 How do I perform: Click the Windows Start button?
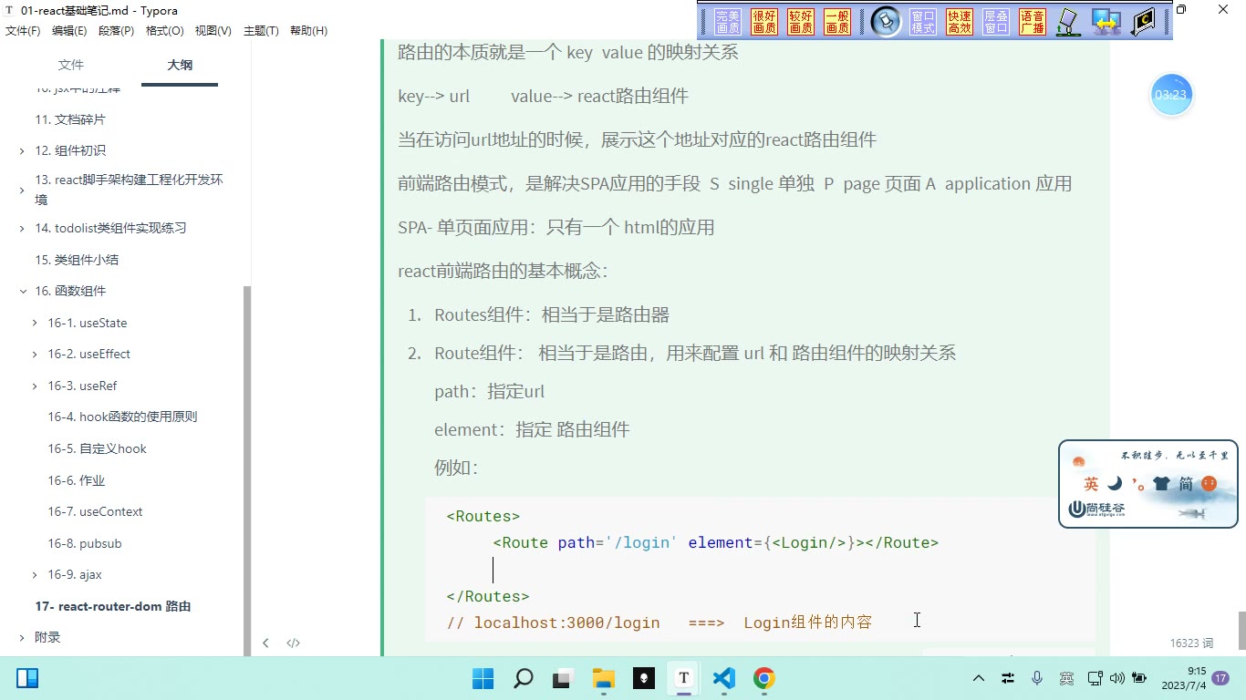click(483, 678)
